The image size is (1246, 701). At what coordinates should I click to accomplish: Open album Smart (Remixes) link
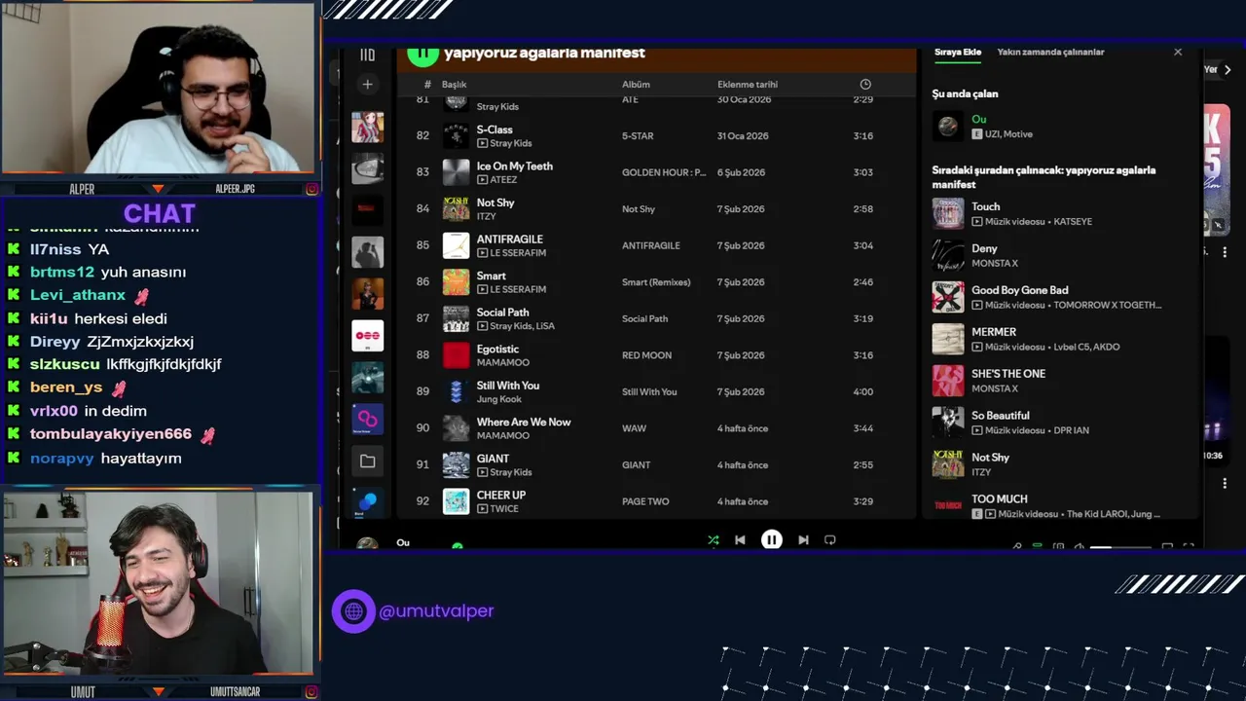pyautogui.click(x=656, y=282)
